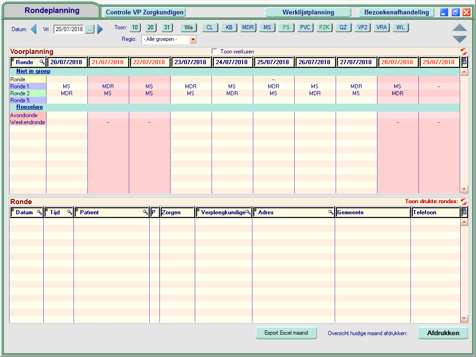The image size is (476, 357).
Task: Click the Export Excel maand button
Action: point(286,333)
